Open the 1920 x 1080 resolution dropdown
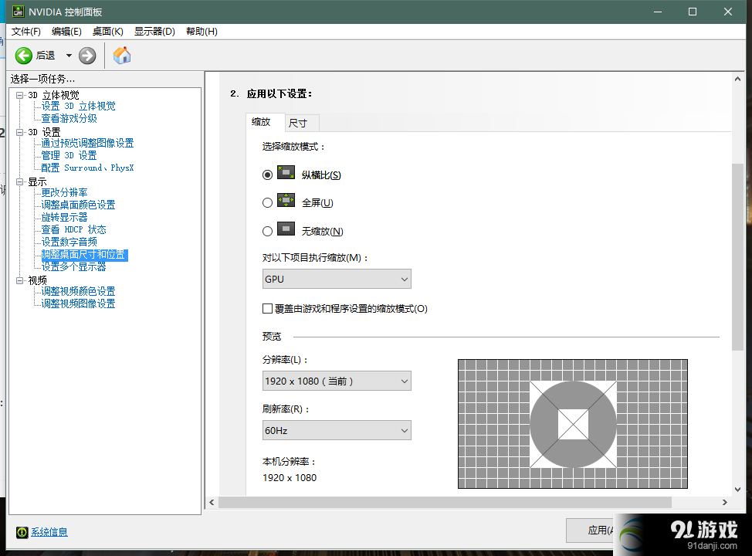 tap(337, 381)
